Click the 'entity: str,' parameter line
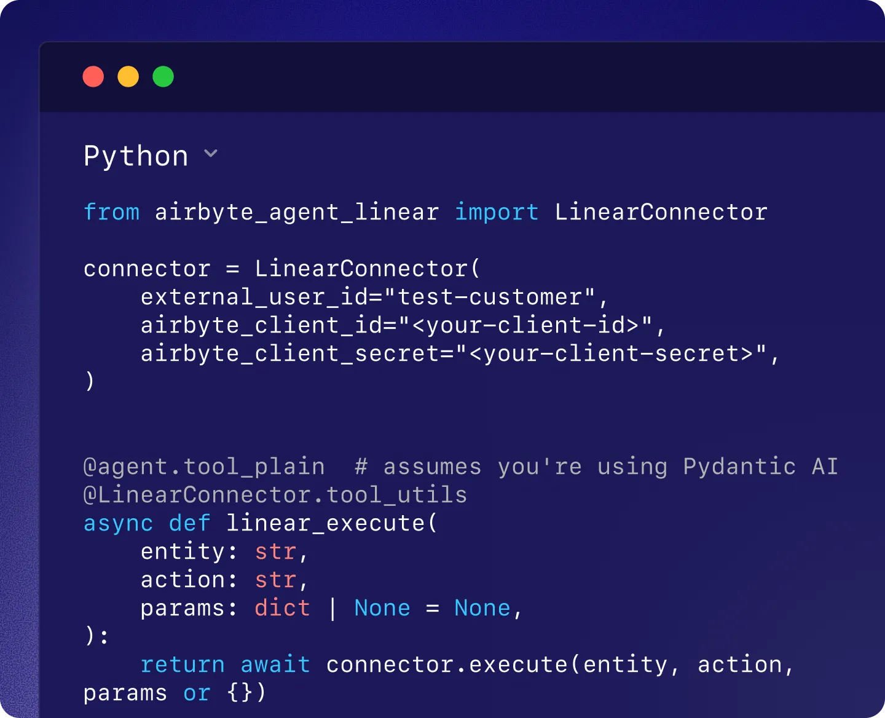Screen dimensions: 885x718 coord(224,551)
